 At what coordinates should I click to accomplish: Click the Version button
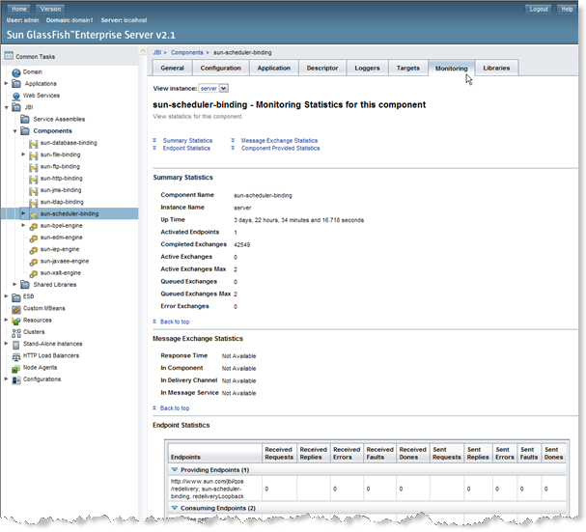pos(50,9)
